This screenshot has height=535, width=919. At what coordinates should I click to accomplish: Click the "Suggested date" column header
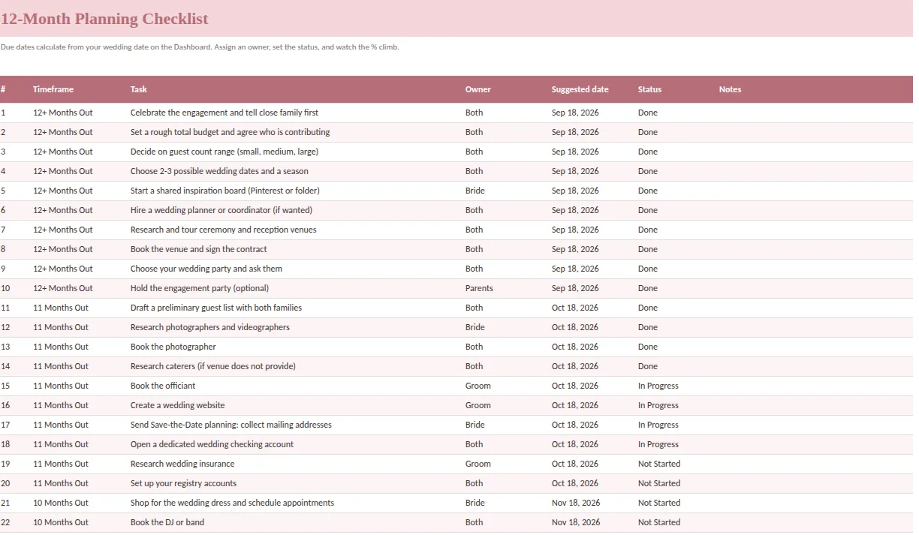[x=580, y=89]
